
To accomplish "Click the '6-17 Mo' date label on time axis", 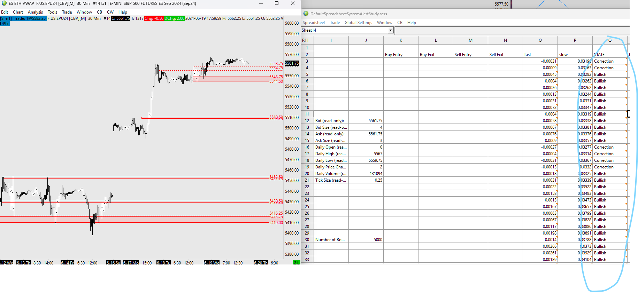I will click(131, 263).
